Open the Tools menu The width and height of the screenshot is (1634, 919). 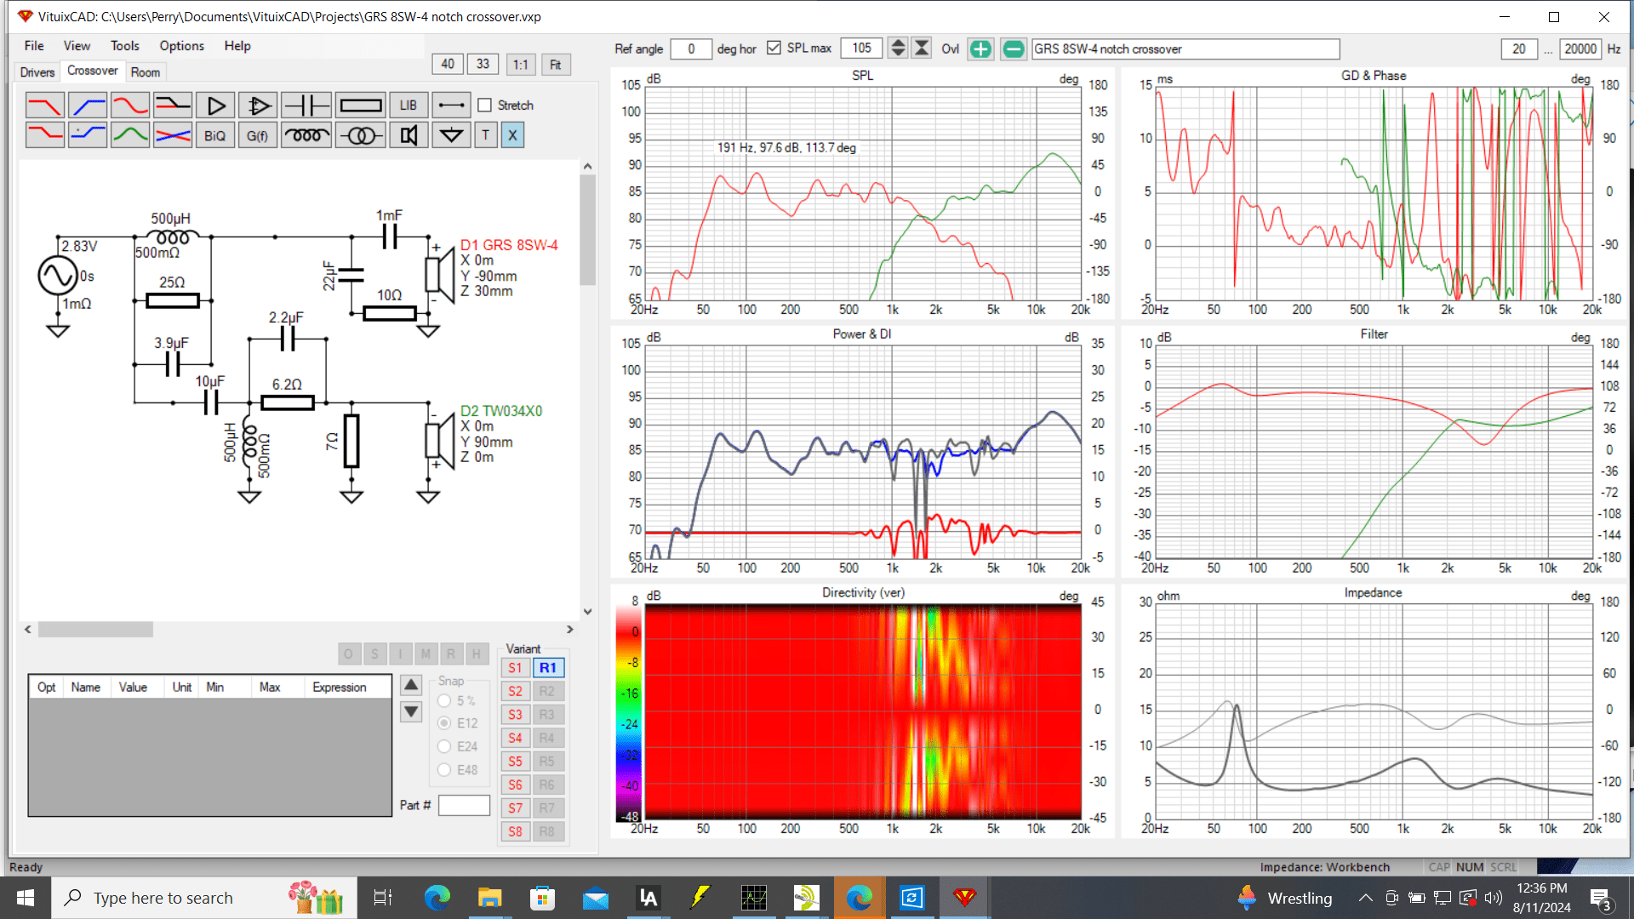click(x=124, y=46)
